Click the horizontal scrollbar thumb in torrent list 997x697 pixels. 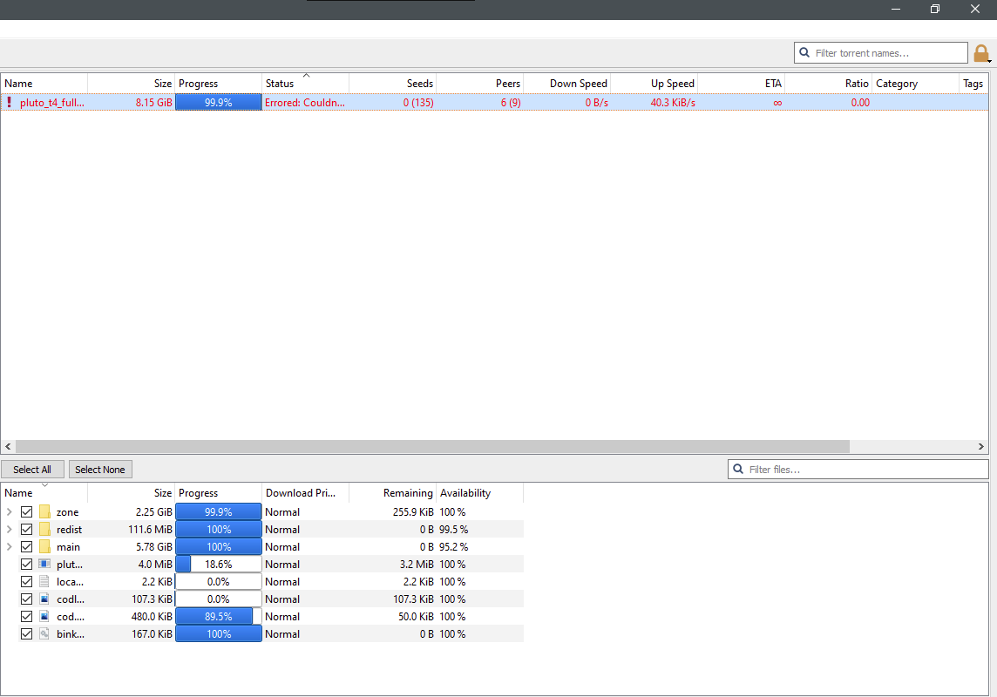(432, 447)
